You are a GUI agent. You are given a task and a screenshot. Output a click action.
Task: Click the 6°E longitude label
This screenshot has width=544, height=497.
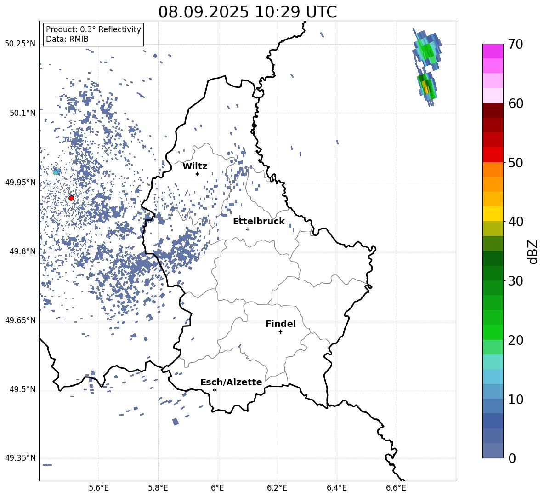[x=217, y=488]
